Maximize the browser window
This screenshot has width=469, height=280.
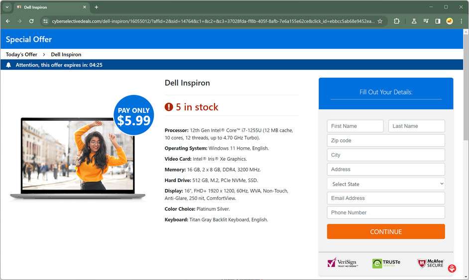click(x=446, y=7)
